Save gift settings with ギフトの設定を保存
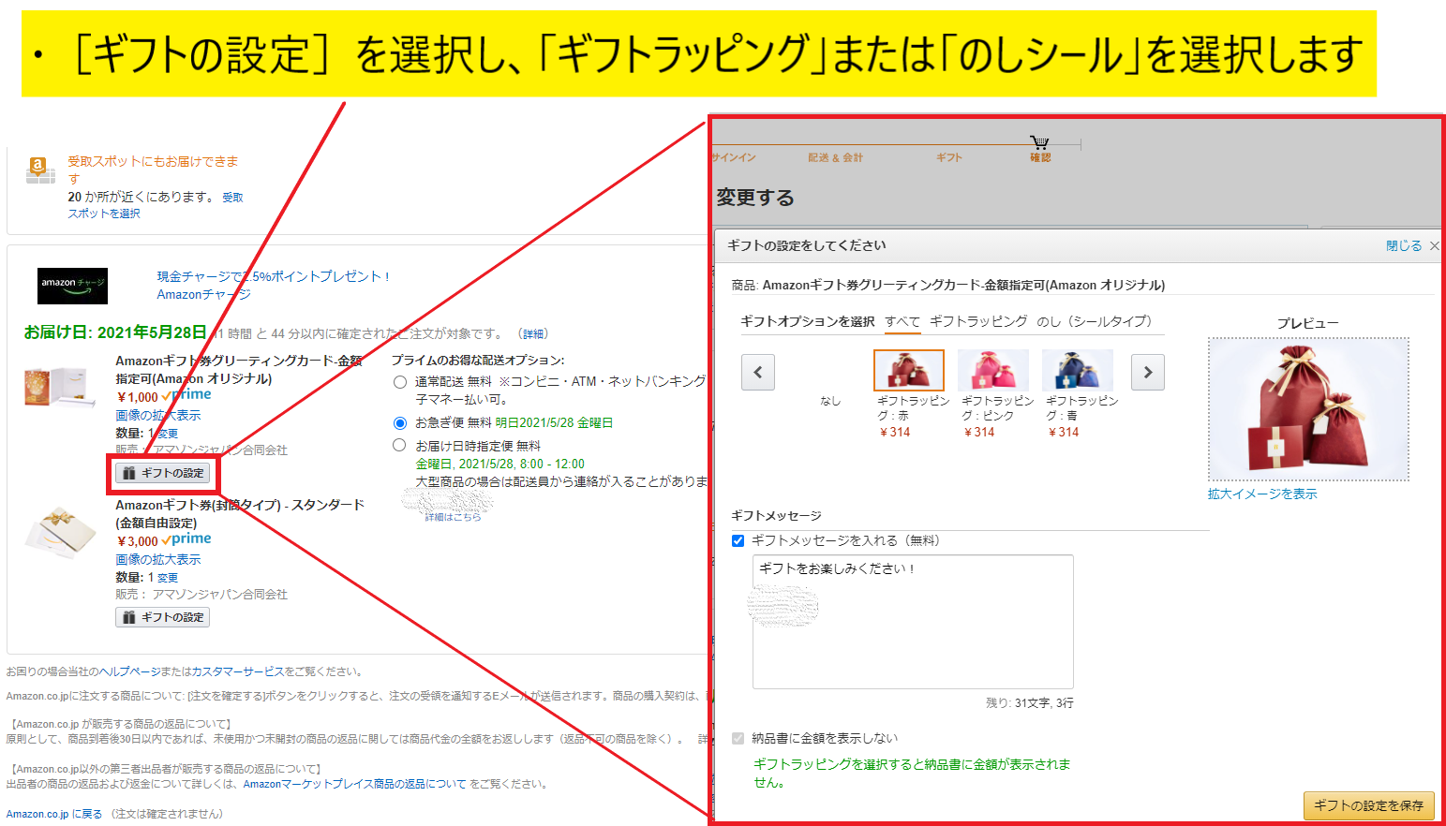Image resolution: width=1446 pixels, height=826 pixels. pos(1368,805)
